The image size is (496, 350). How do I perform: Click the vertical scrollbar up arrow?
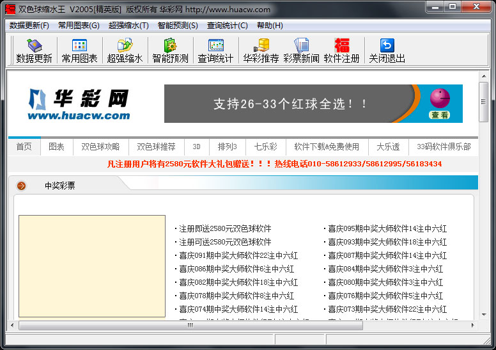[484, 76]
